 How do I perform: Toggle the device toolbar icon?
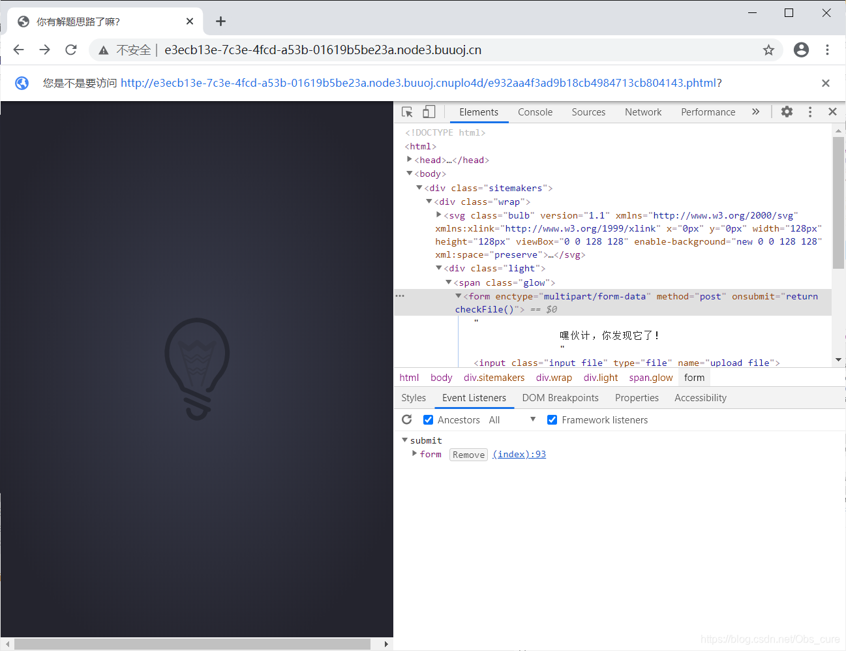pyautogui.click(x=429, y=112)
